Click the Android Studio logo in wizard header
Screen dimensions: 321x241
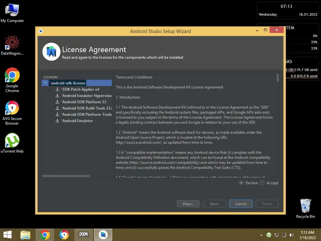pos(51,52)
